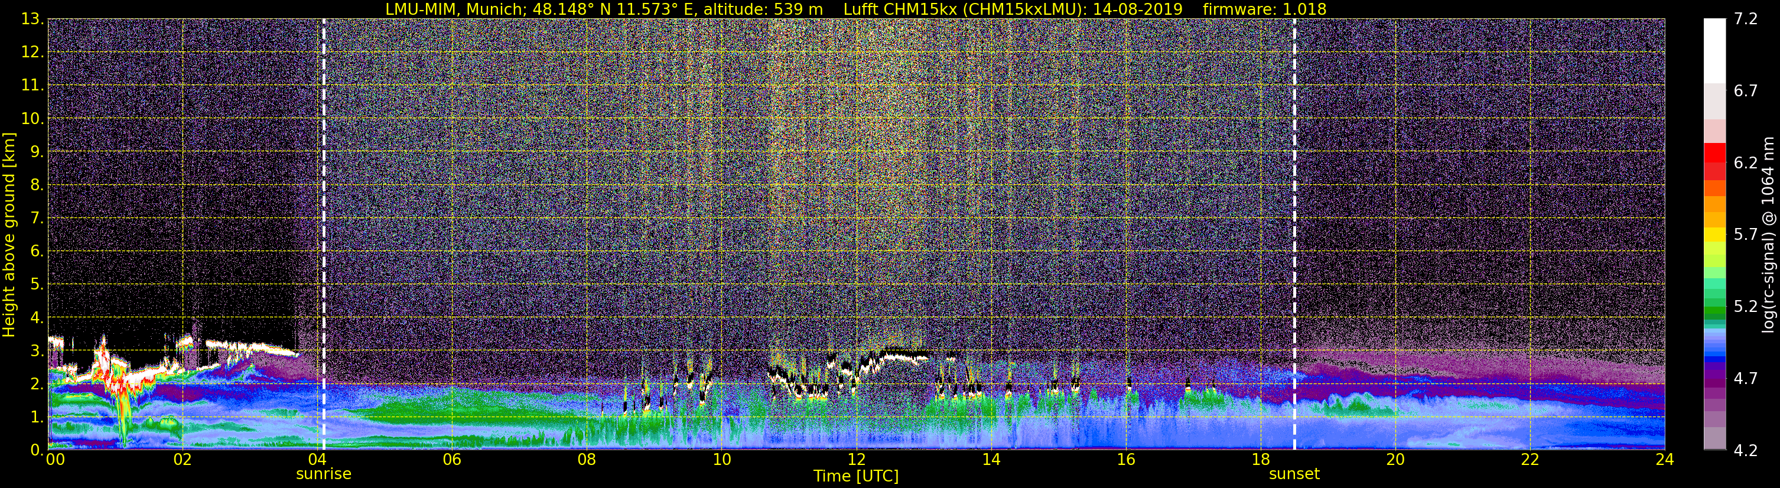The width and height of the screenshot is (1780, 488).
Task: Click the '12' time axis tick label
Action: coord(856,460)
